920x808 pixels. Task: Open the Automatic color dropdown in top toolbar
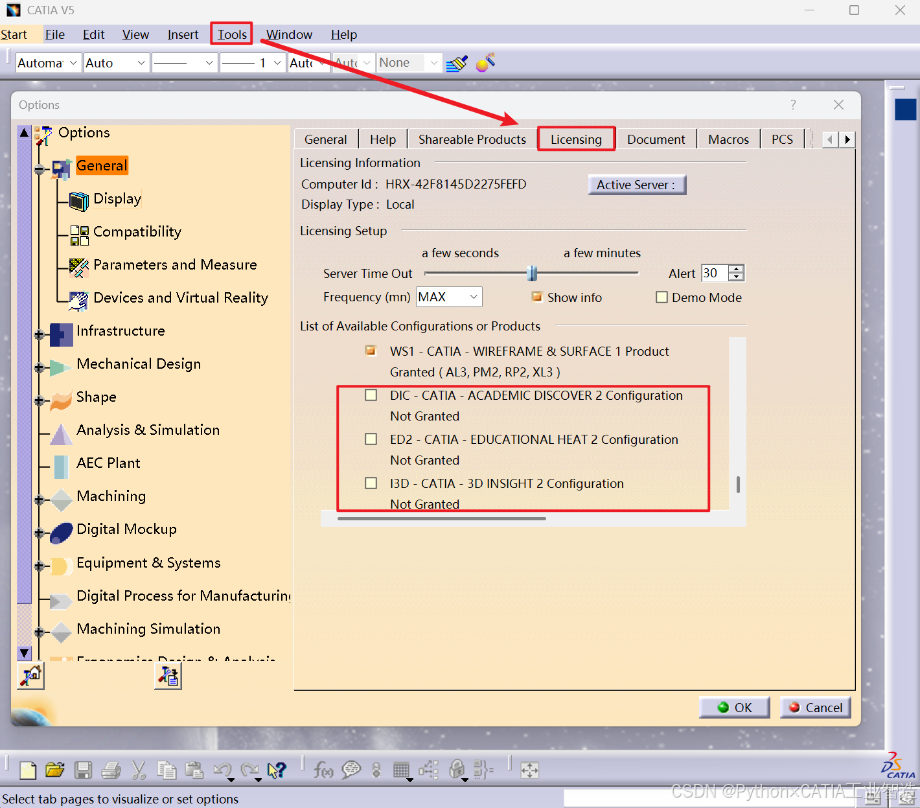point(49,63)
